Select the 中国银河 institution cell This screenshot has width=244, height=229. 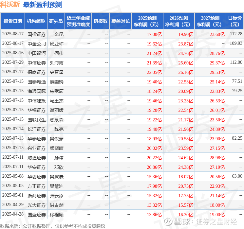(x=37, y=53)
